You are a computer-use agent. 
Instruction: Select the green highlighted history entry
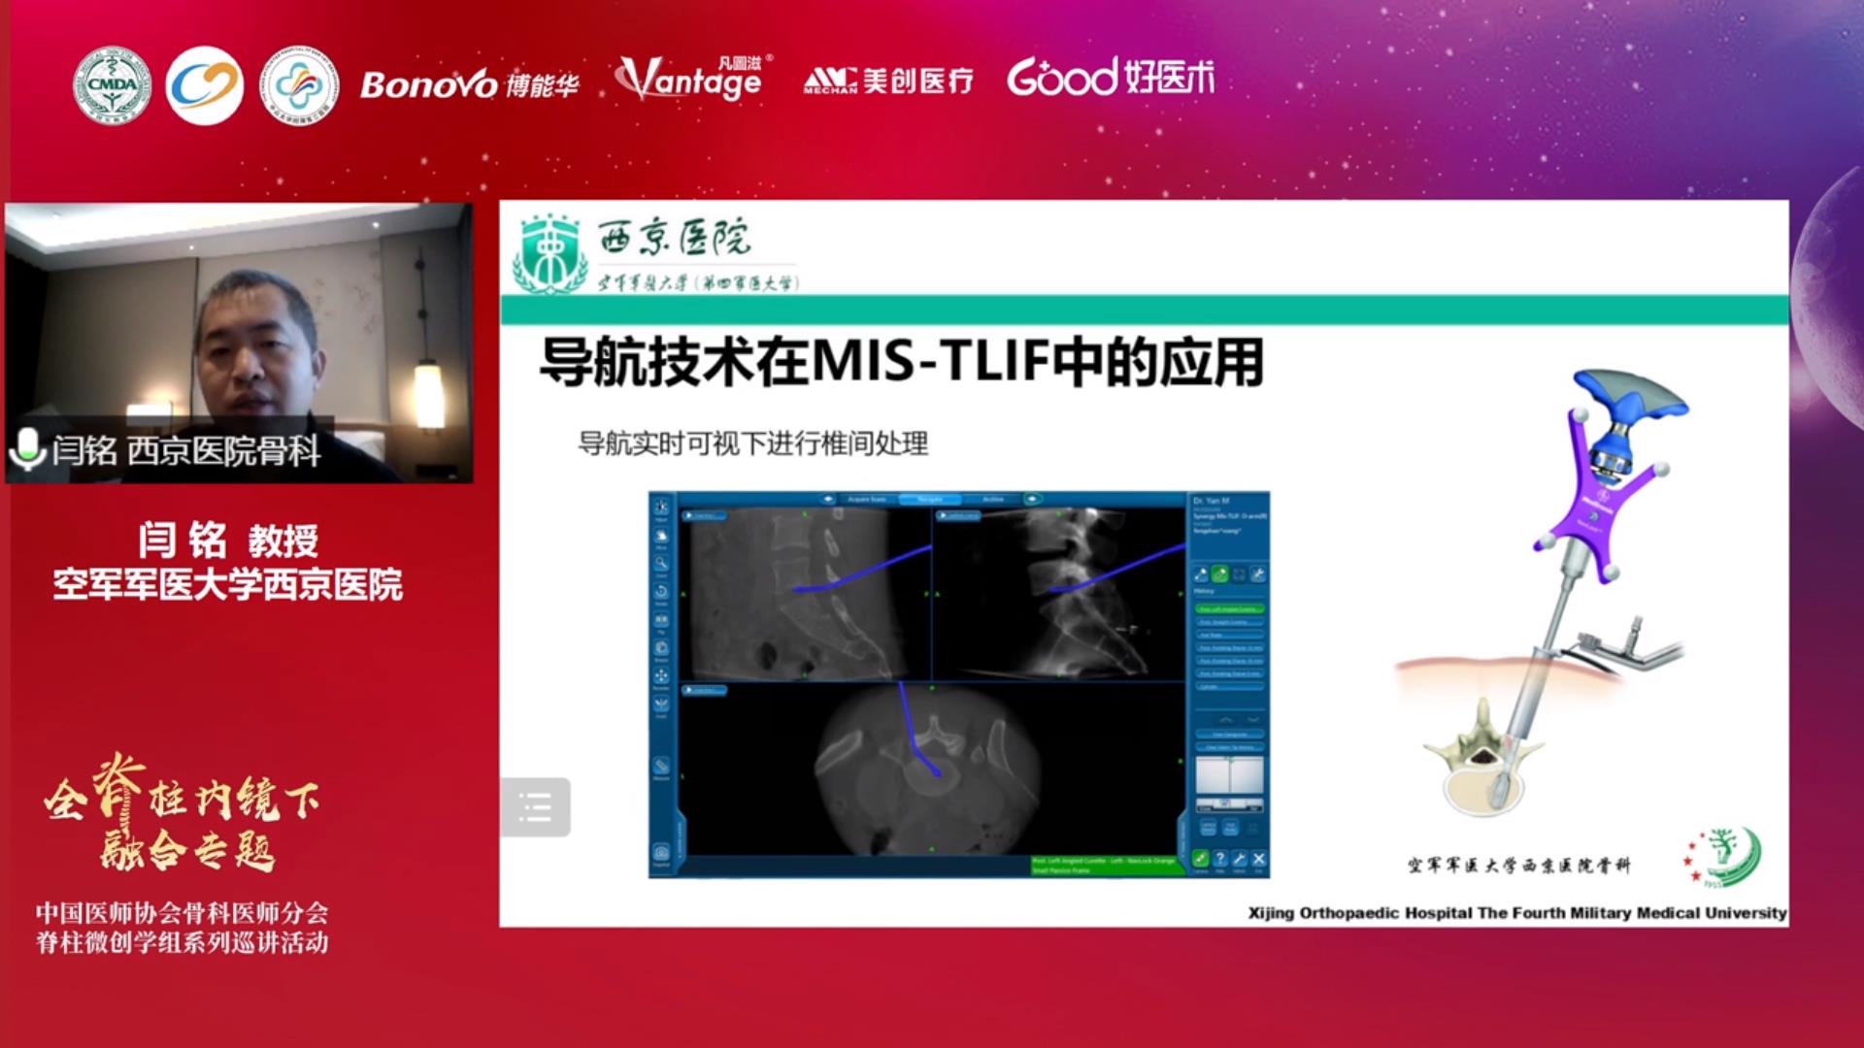[x=1230, y=608]
